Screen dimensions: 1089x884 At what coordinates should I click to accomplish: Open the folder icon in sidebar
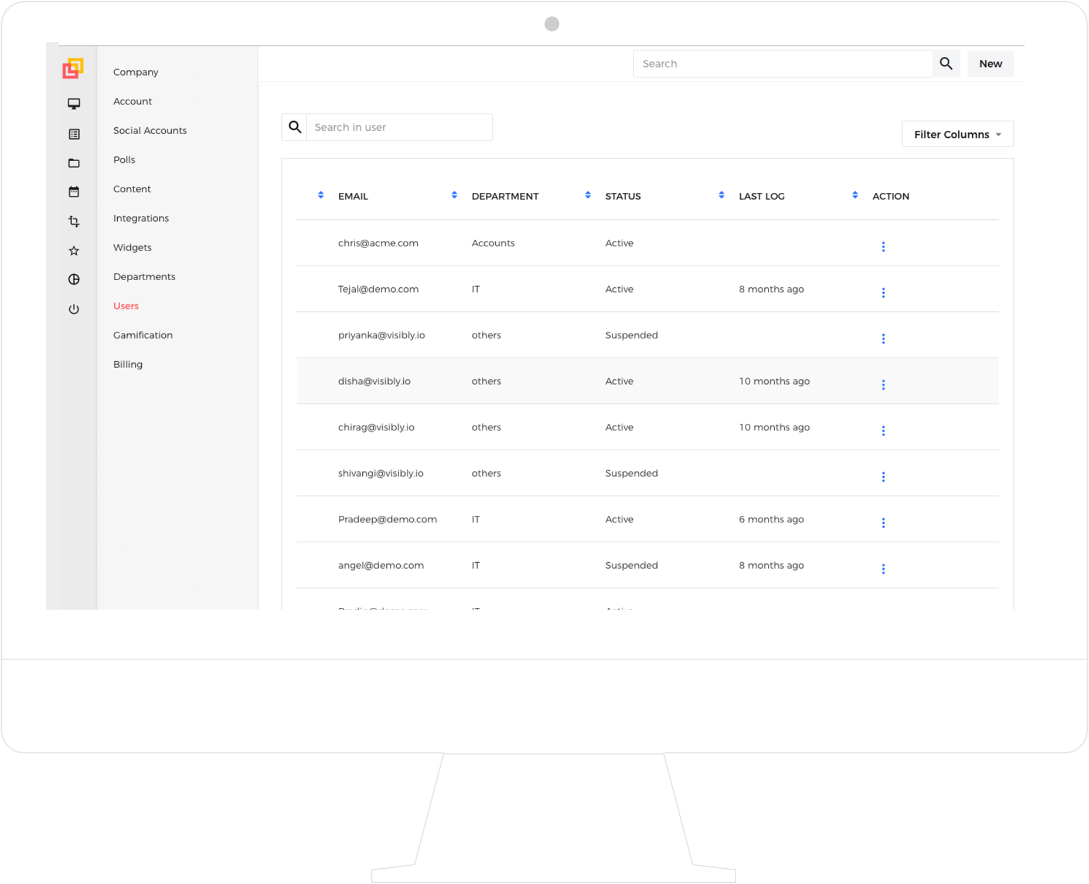(74, 163)
